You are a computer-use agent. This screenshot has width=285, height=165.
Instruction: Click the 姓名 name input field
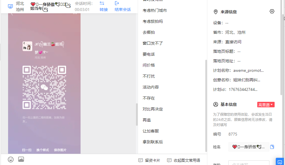click(249, 147)
